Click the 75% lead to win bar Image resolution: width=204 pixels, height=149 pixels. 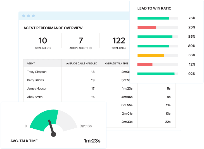(153, 18)
